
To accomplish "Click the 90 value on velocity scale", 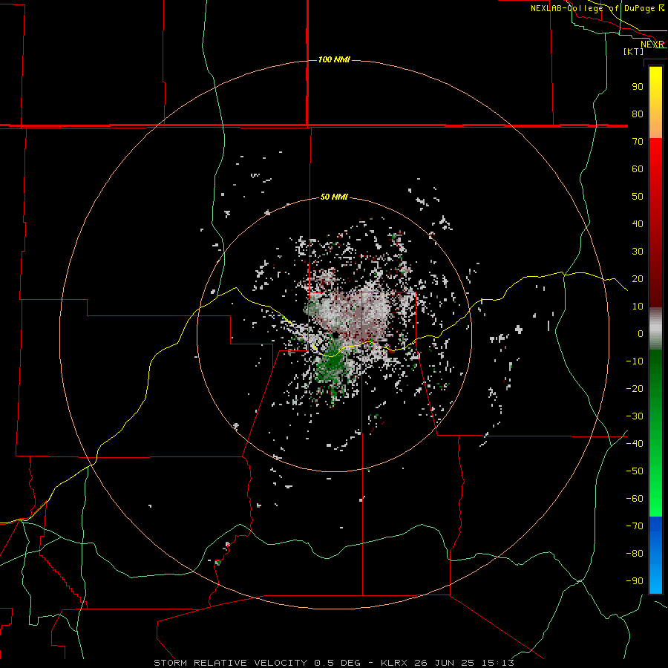I will pyautogui.click(x=638, y=87).
